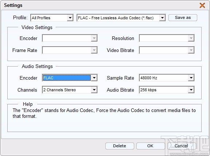
Task: Open the Channels Stereo dropdown
Action: [70, 90]
